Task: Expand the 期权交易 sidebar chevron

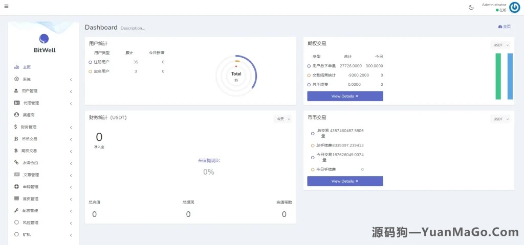Action: 71,151
